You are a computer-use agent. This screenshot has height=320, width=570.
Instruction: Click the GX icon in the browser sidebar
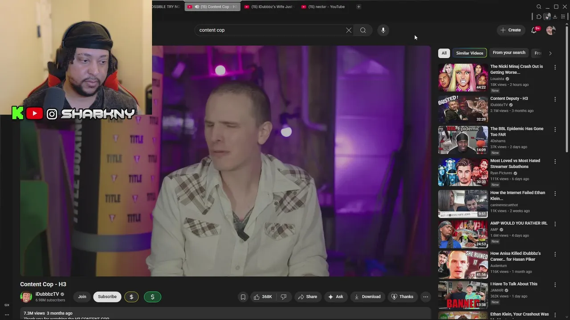[7, 305]
